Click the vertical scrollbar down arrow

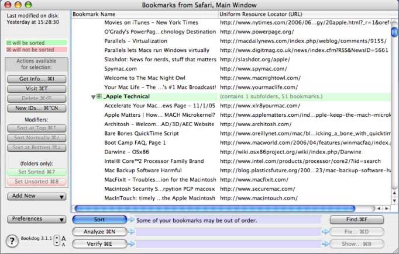[394, 201]
